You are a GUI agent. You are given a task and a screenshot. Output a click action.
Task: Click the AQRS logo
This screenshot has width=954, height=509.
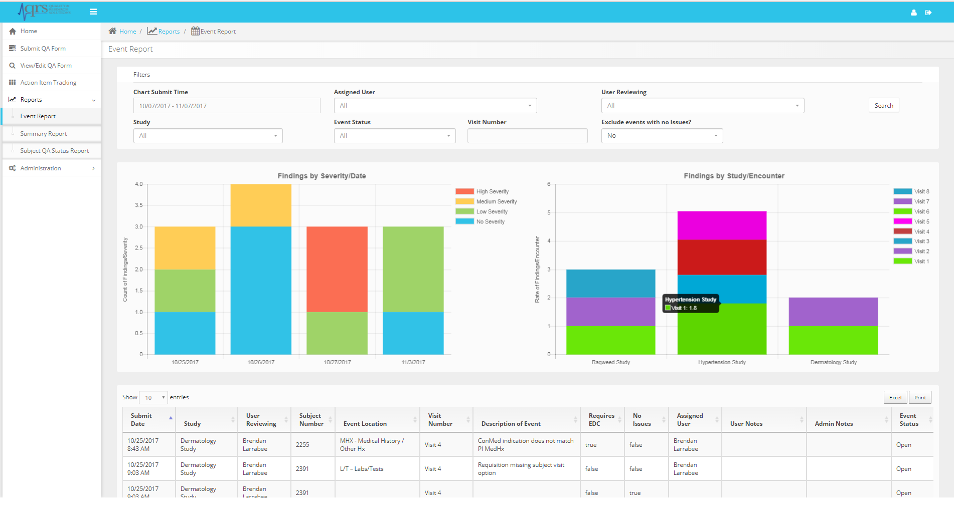[x=44, y=11]
